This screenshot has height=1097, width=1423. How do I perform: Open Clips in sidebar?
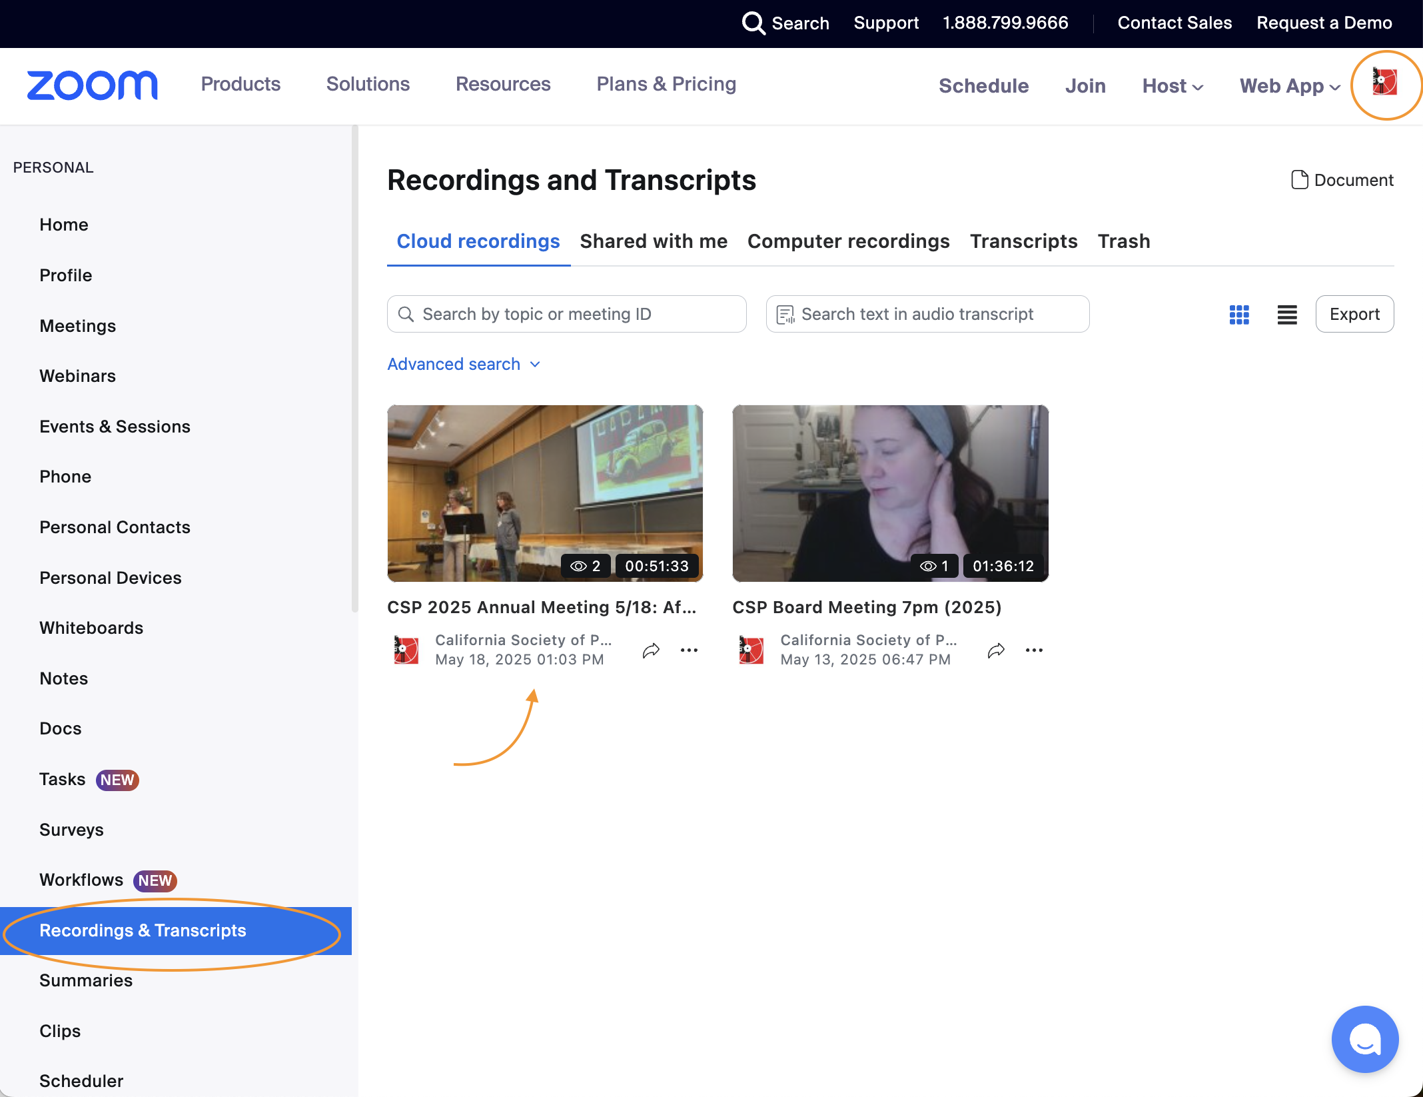[60, 1031]
